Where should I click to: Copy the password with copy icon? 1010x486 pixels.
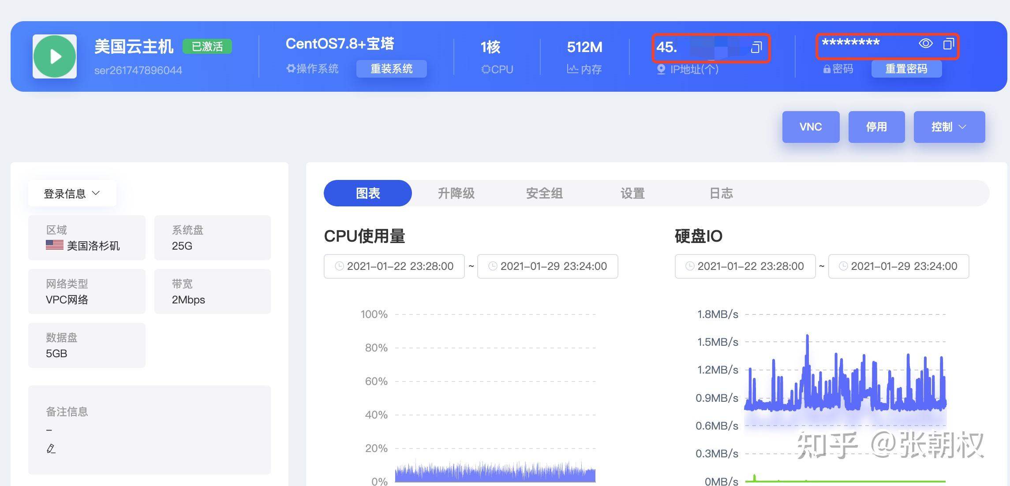click(x=948, y=44)
